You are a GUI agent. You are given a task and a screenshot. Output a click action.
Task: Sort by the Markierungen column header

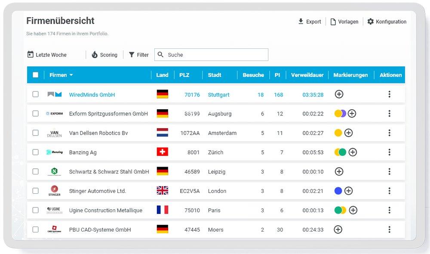[350, 75]
